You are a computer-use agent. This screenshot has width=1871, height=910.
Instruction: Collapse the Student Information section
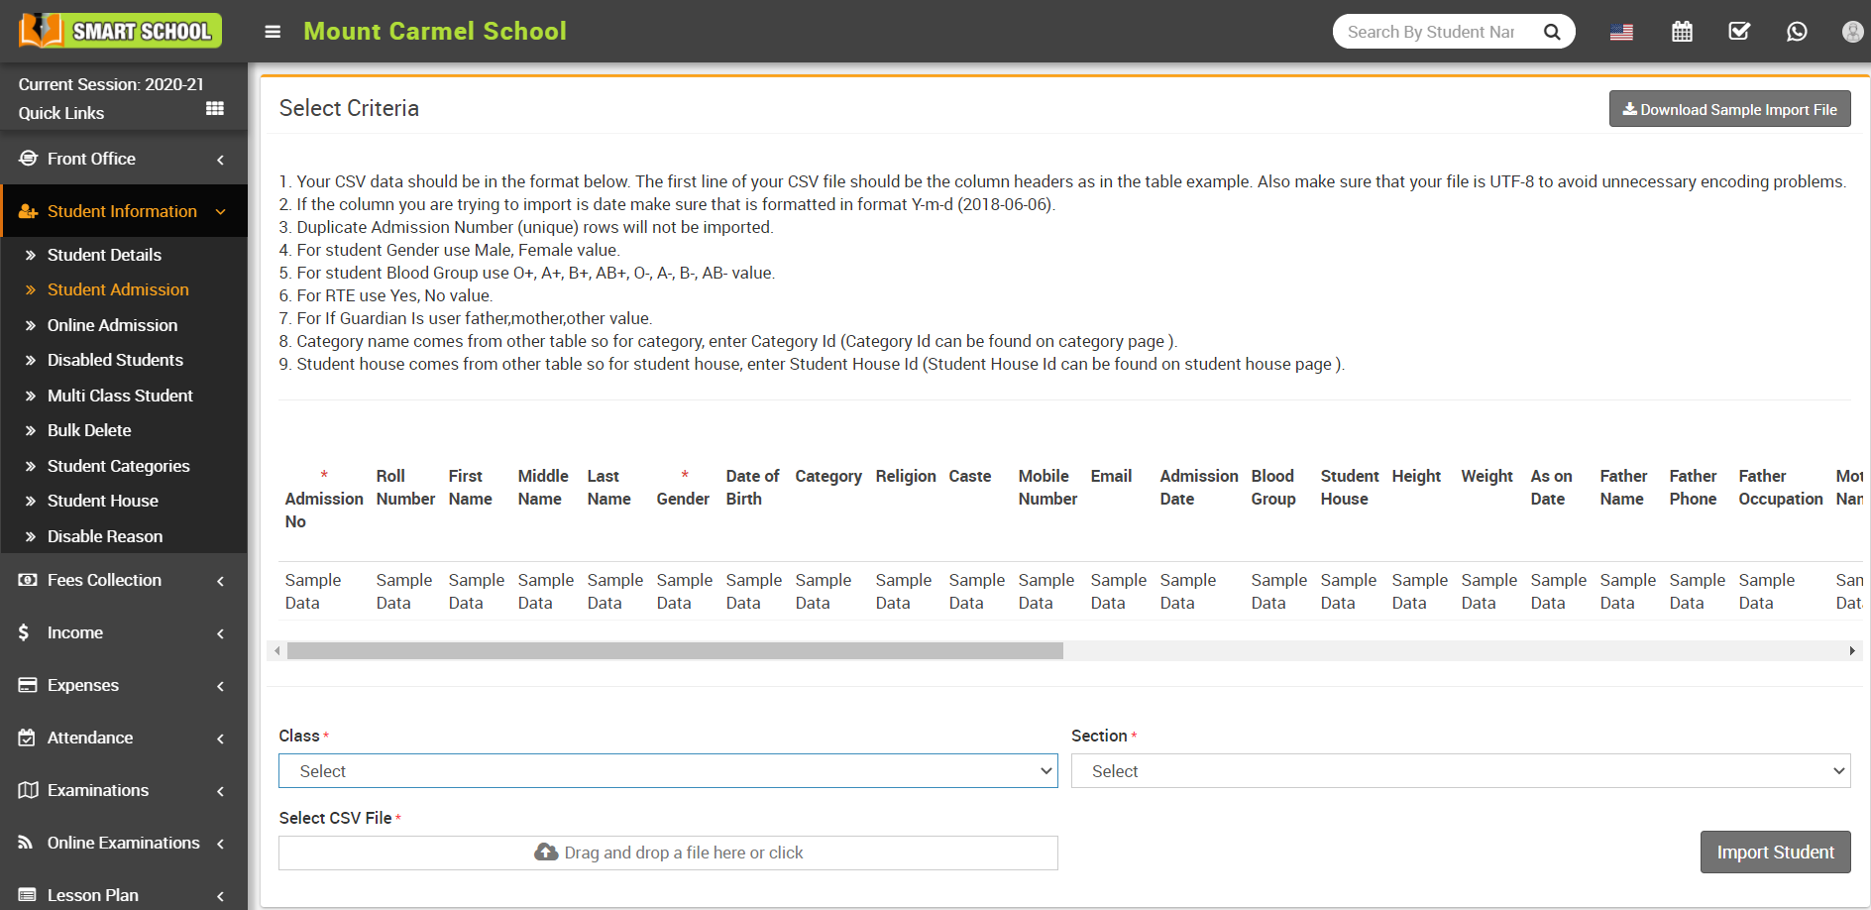[219, 211]
